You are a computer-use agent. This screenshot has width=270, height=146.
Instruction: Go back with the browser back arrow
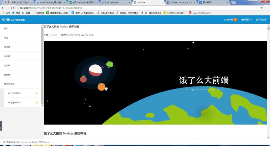point(3,8)
